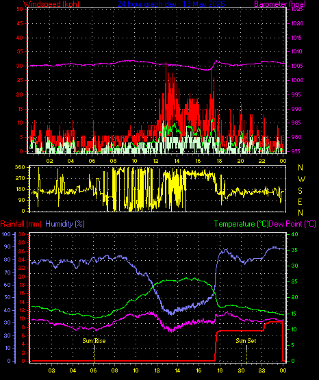The image size is (319, 380).
Task: Click the "180" wind direction axis value
Action: point(20,189)
